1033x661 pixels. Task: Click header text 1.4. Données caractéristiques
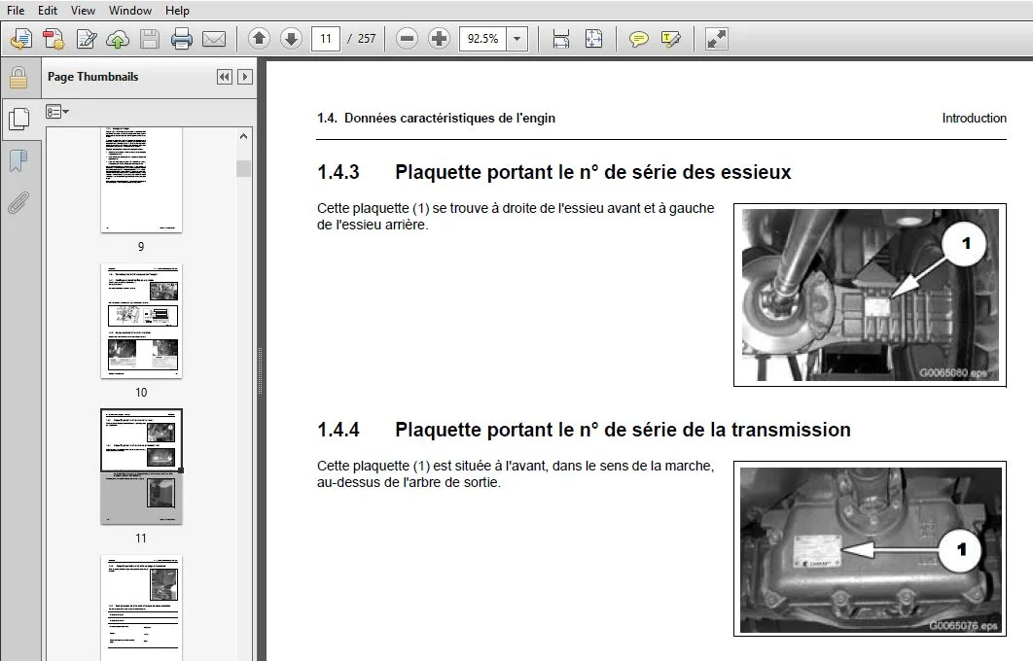pos(436,118)
